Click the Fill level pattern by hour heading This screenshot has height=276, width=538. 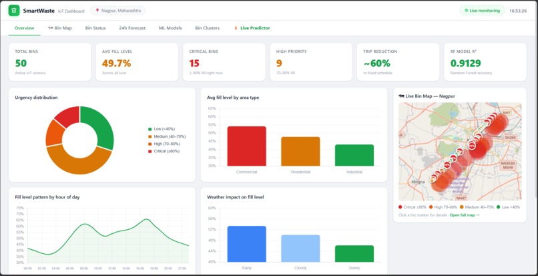pos(47,197)
